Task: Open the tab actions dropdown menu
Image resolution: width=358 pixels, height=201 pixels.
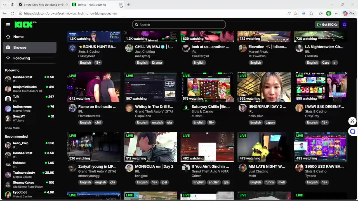Action: (4, 4)
